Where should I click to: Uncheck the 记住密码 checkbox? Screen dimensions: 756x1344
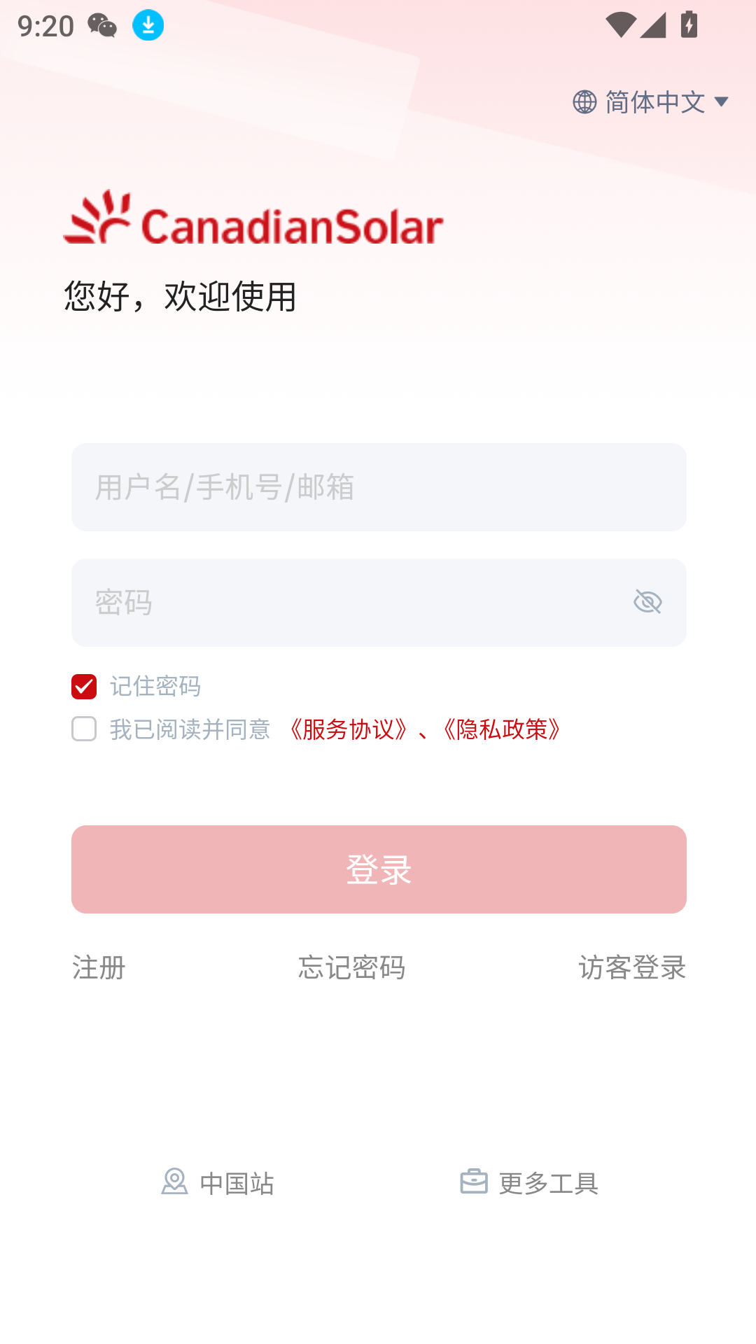pos(84,687)
